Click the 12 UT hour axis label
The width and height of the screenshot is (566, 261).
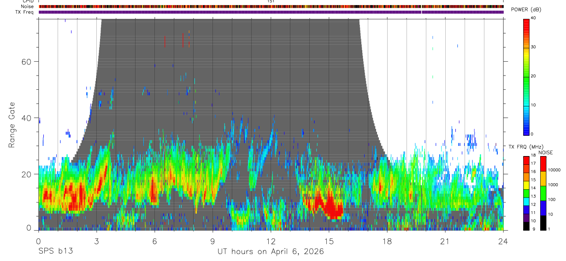[x=271, y=241]
